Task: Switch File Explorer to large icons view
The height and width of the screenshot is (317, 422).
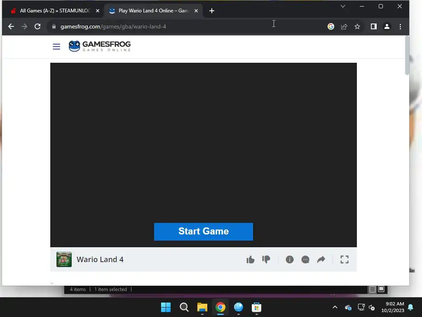Action: [381, 289]
